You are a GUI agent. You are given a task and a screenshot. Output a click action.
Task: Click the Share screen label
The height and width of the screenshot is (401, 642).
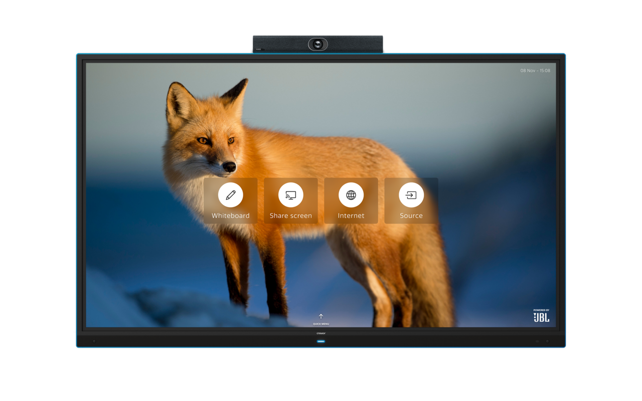[x=291, y=216]
